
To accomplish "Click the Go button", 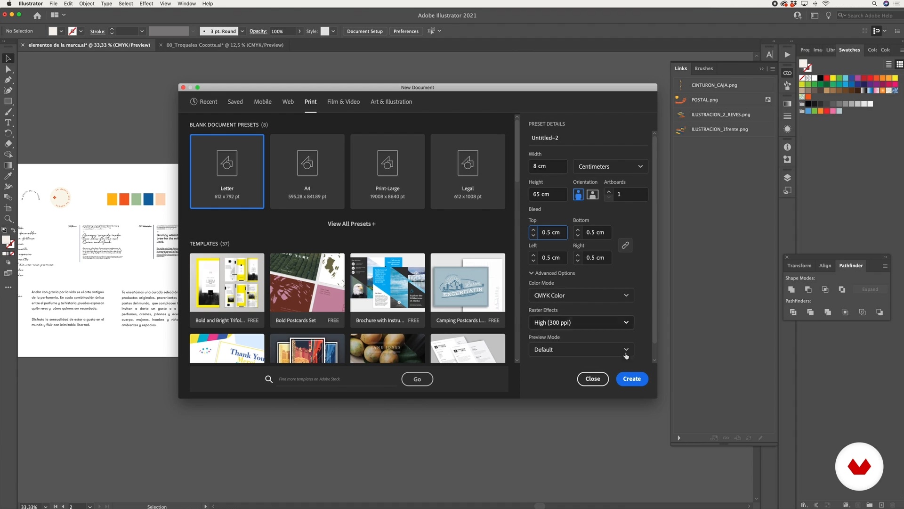I will point(417,379).
